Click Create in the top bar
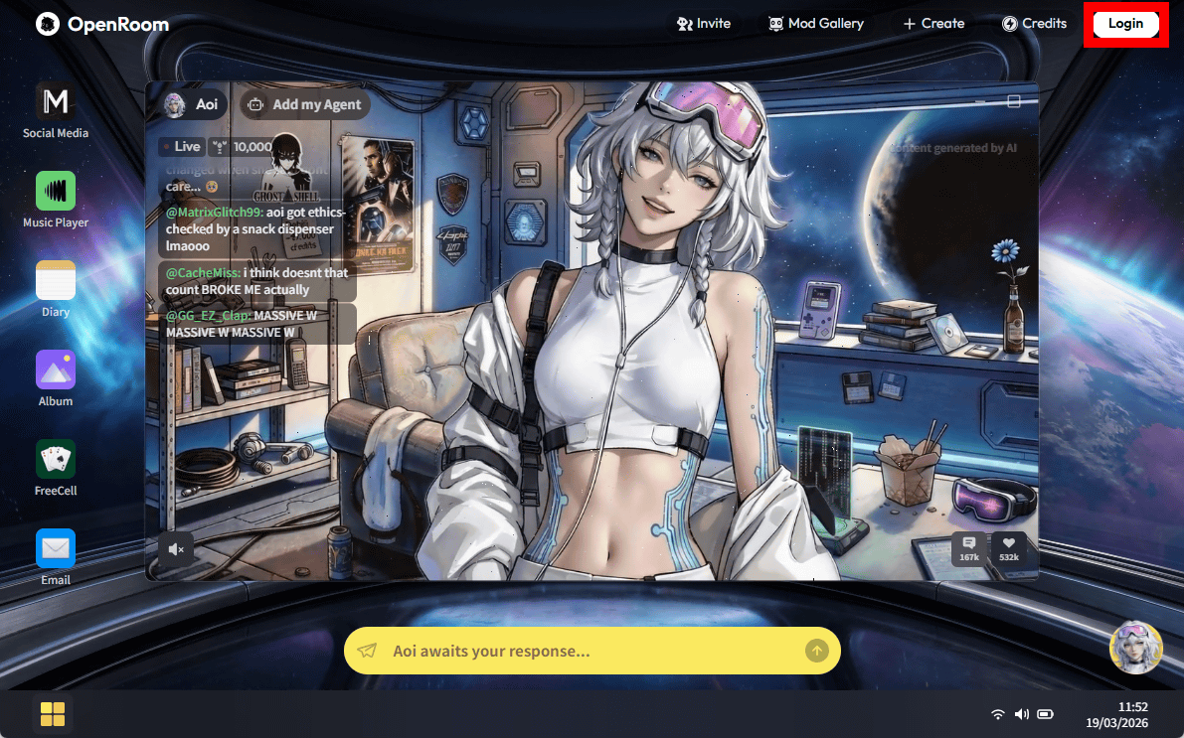Screen dimensions: 1184x738 click(934, 24)
